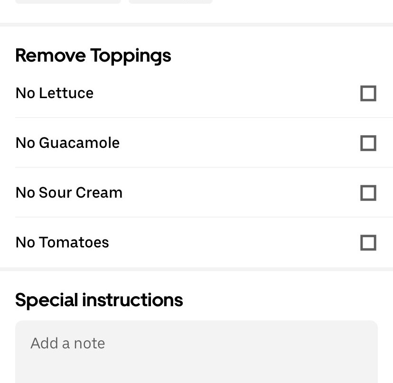Click the 'No Tomatoes' option label
The height and width of the screenshot is (383, 393).
[x=62, y=242]
